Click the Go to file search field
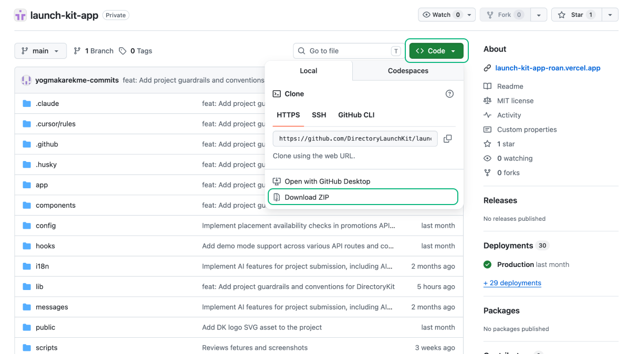The width and height of the screenshot is (630, 354). [347, 51]
